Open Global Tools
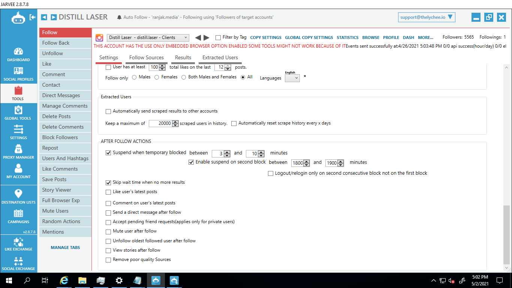The image size is (512, 288). (x=18, y=113)
